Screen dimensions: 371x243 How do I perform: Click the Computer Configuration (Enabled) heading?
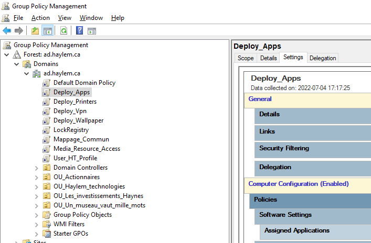[x=298, y=184]
